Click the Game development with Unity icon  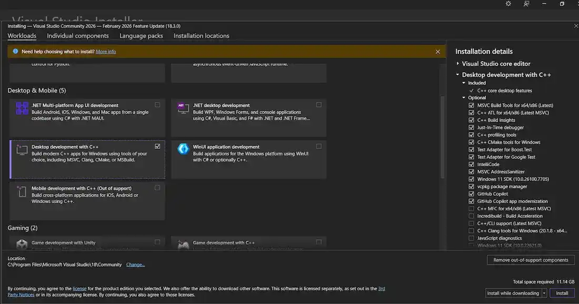point(22,244)
